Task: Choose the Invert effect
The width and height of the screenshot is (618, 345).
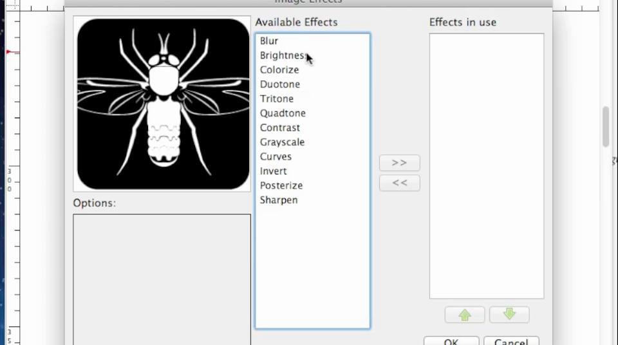Action: click(274, 171)
